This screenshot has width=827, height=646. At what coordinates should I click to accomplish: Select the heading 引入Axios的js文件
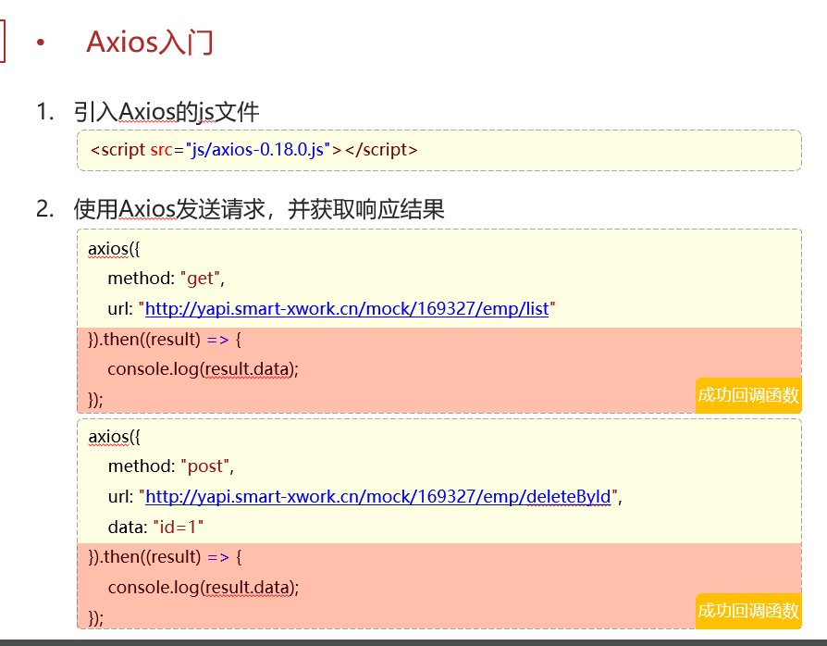tap(167, 112)
